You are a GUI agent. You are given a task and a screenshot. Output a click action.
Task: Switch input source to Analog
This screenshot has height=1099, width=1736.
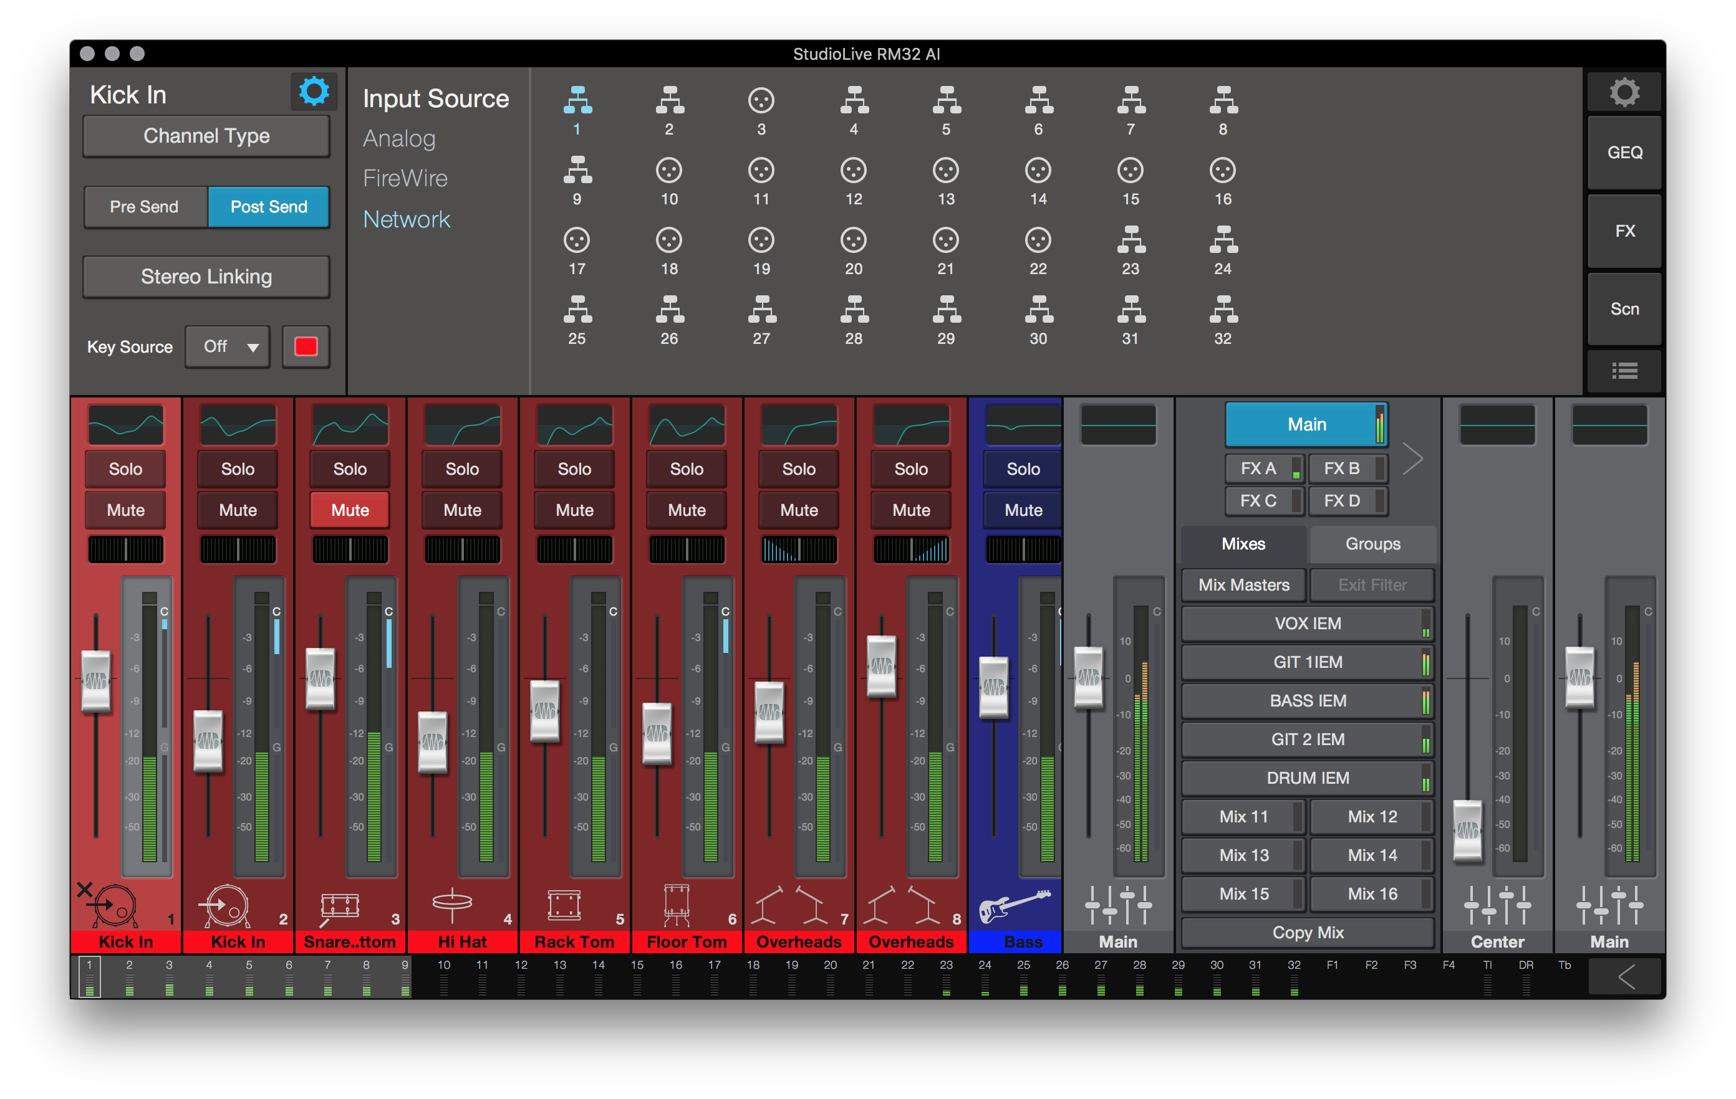(398, 138)
